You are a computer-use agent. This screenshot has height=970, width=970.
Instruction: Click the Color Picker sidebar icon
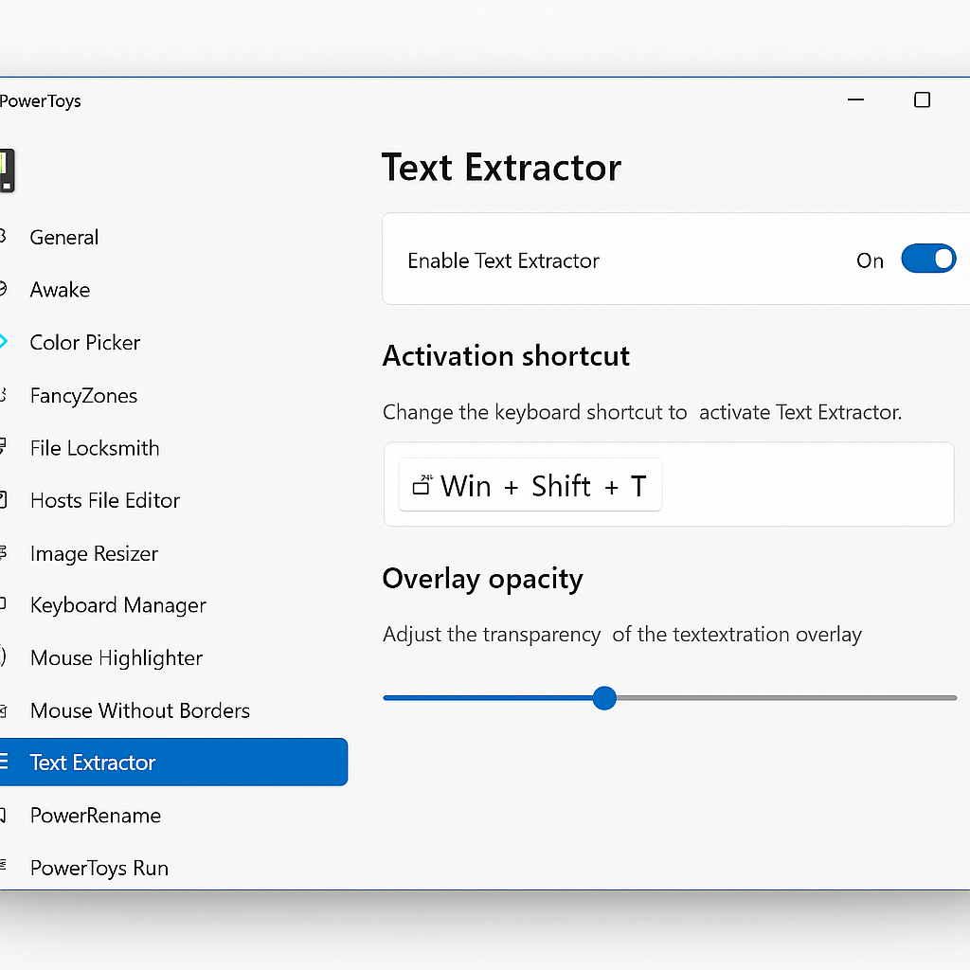[x=4, y=342]
